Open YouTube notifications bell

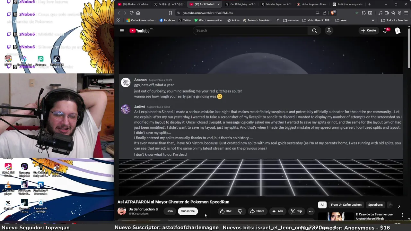coord(385,30)
